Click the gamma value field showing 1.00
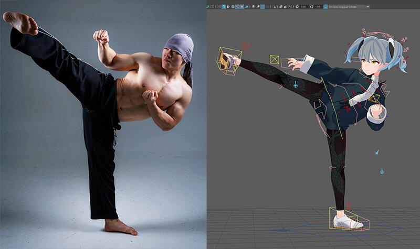 click(319, 6)
